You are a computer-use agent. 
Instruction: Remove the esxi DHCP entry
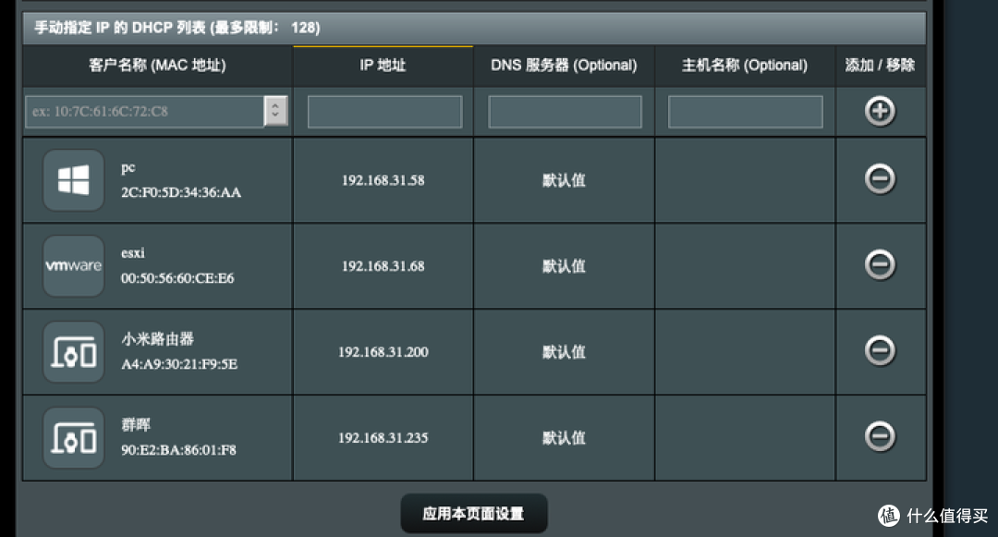[x=880, y=264]
